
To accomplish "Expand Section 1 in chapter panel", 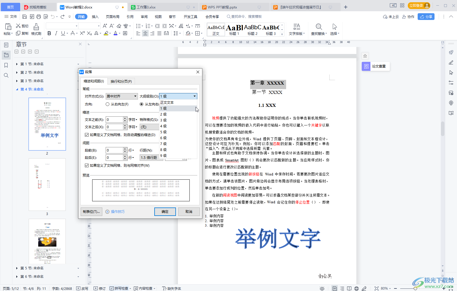I will click(x=17, y=64).
